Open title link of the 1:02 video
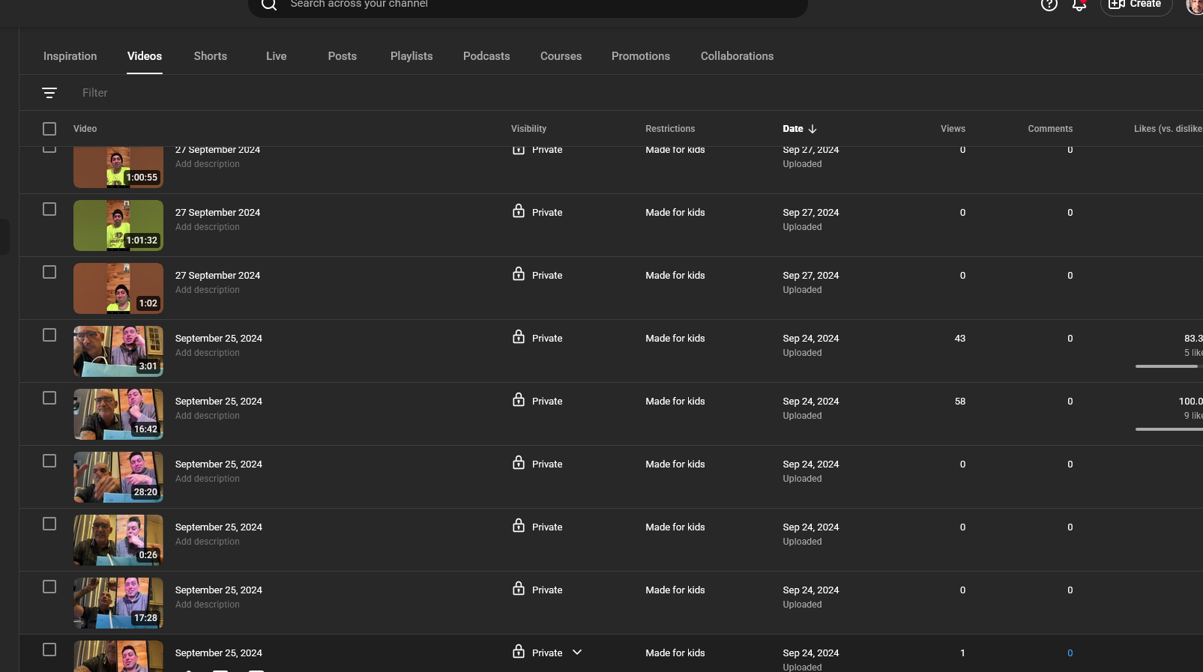1203x672 pixels. pyautogui.click(x=217, y=276)
